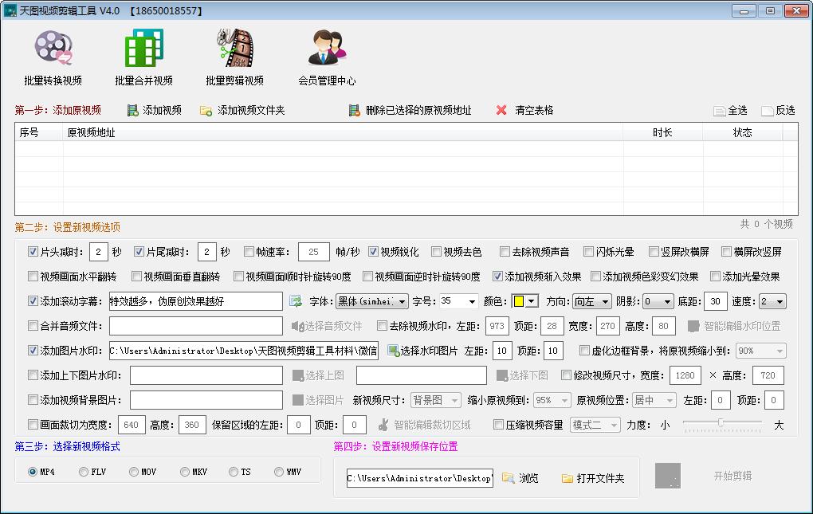Select the MKV format radio button

185,472
